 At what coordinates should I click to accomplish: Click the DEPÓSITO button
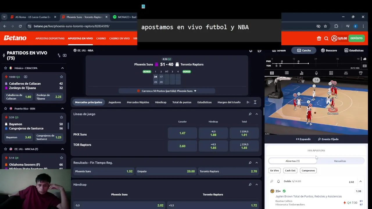pos(356,38)
